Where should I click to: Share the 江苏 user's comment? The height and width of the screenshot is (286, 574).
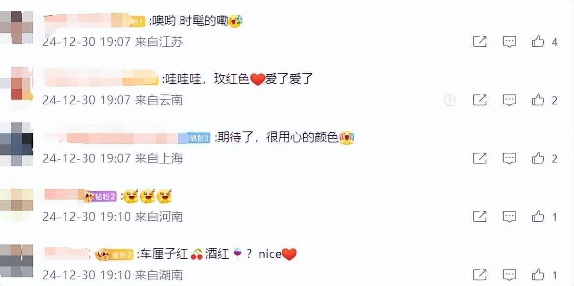(x=479, y=42)
